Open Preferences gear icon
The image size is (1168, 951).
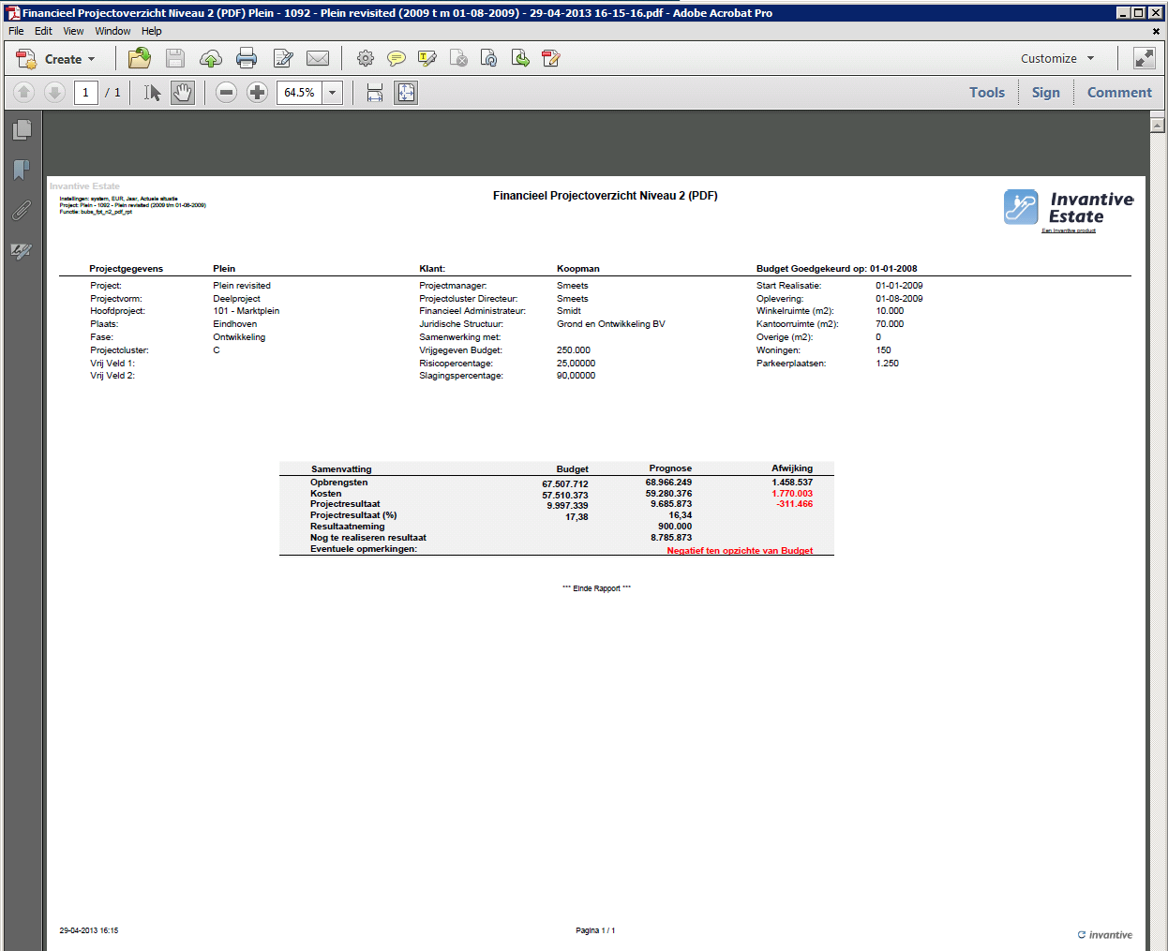click(x=366, y=58)
